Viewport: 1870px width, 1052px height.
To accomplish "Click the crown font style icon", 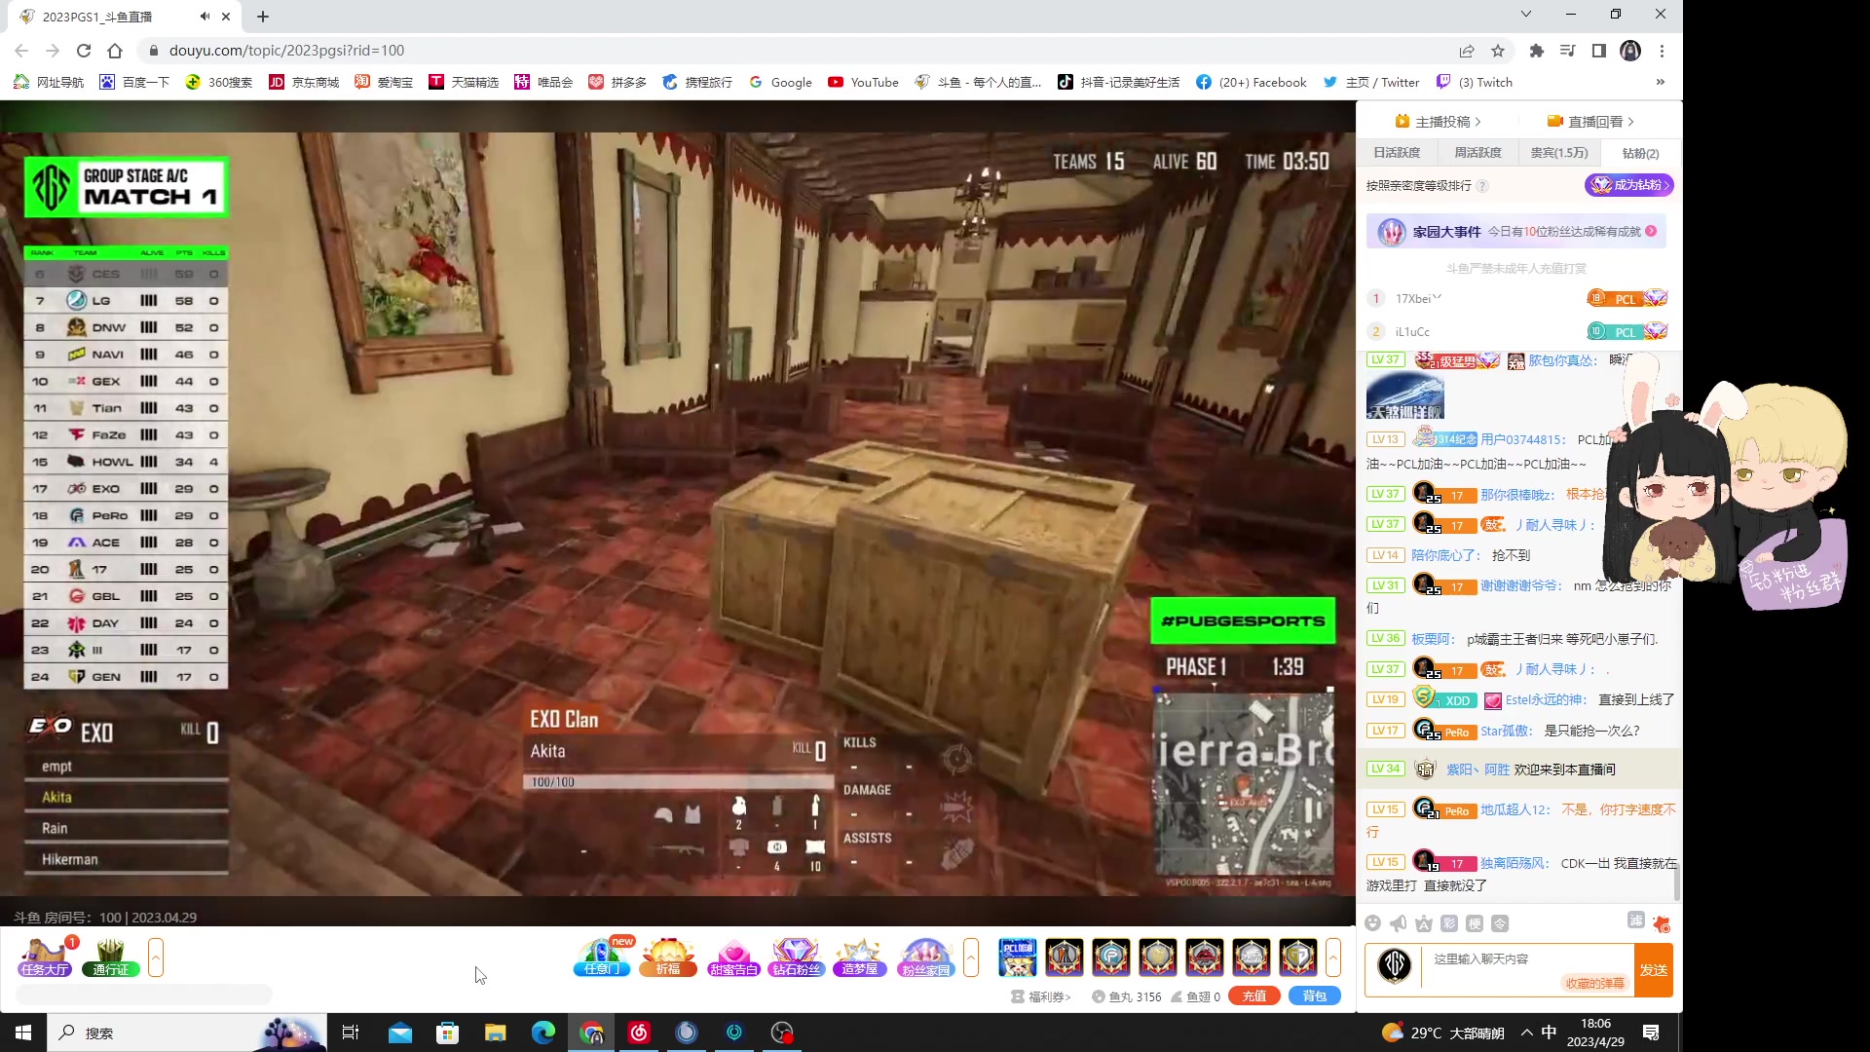I will (1424, 923).
